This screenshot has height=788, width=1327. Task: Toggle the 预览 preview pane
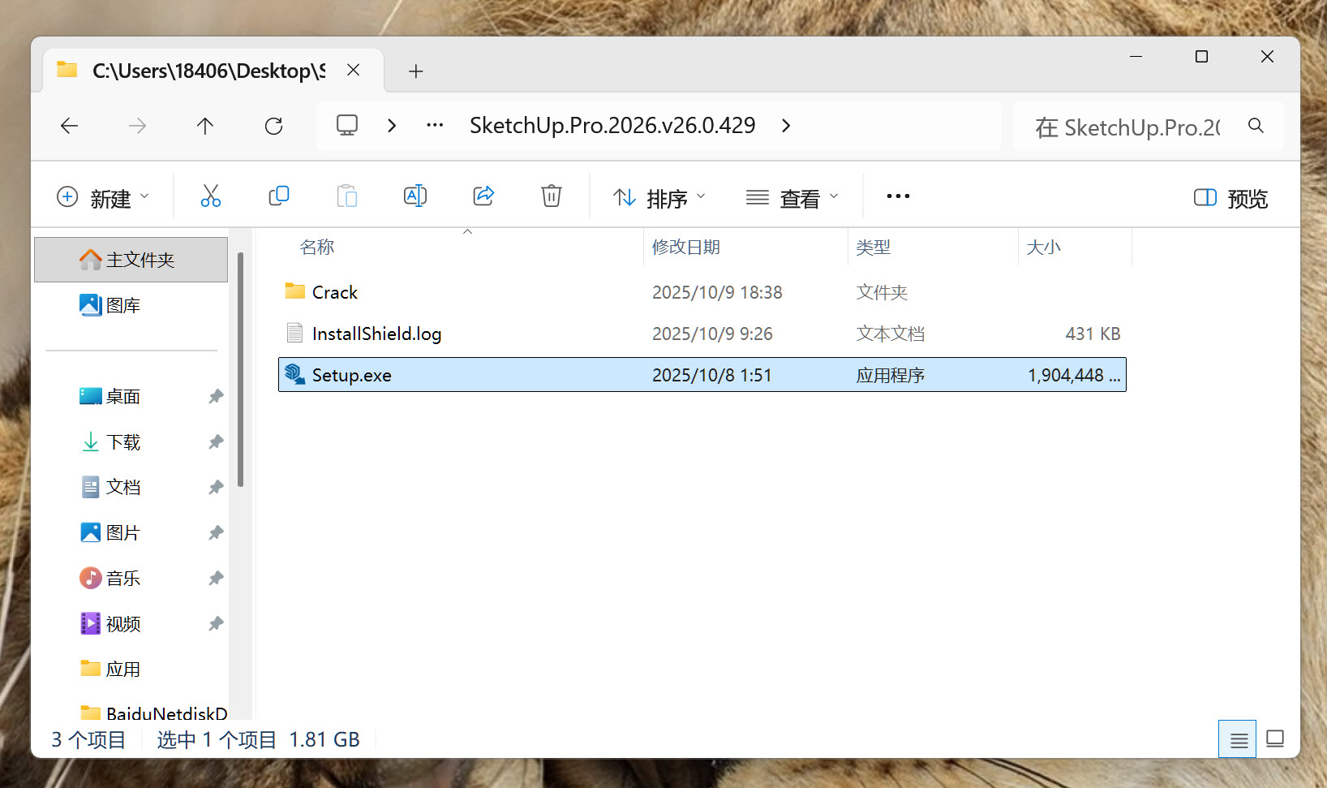tap(1230, 198)
